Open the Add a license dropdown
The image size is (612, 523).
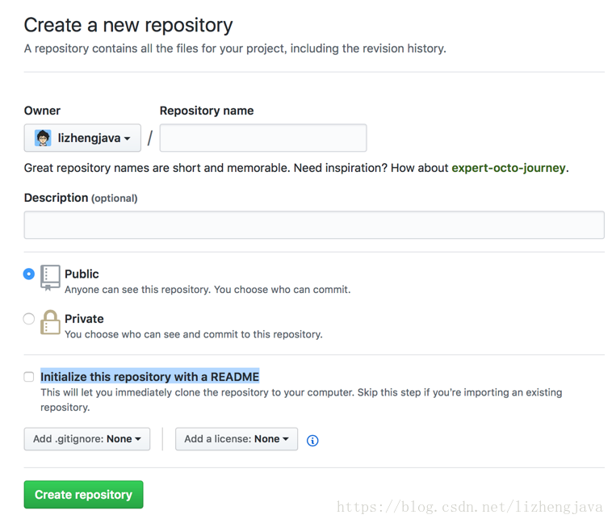point(237,439)
